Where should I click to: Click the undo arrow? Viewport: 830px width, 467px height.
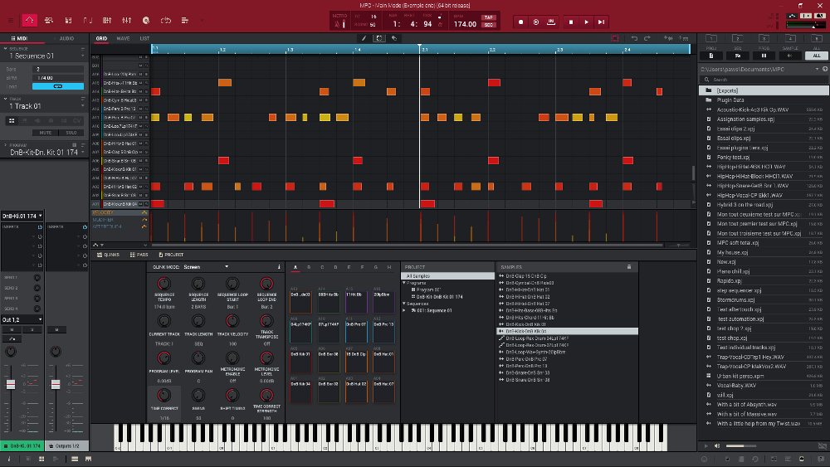tap(634, 38)
